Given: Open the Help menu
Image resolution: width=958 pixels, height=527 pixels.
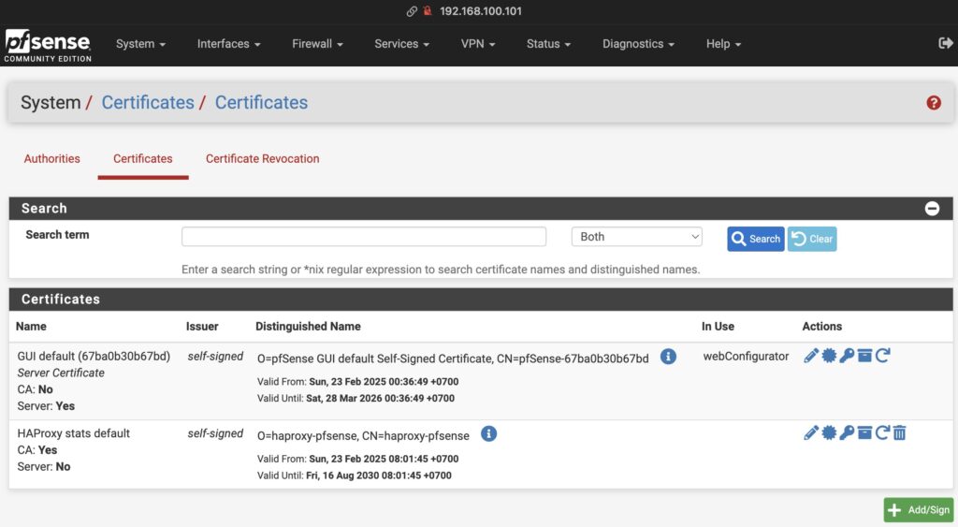Looking at the screenshot, I should tap(723, 44).
